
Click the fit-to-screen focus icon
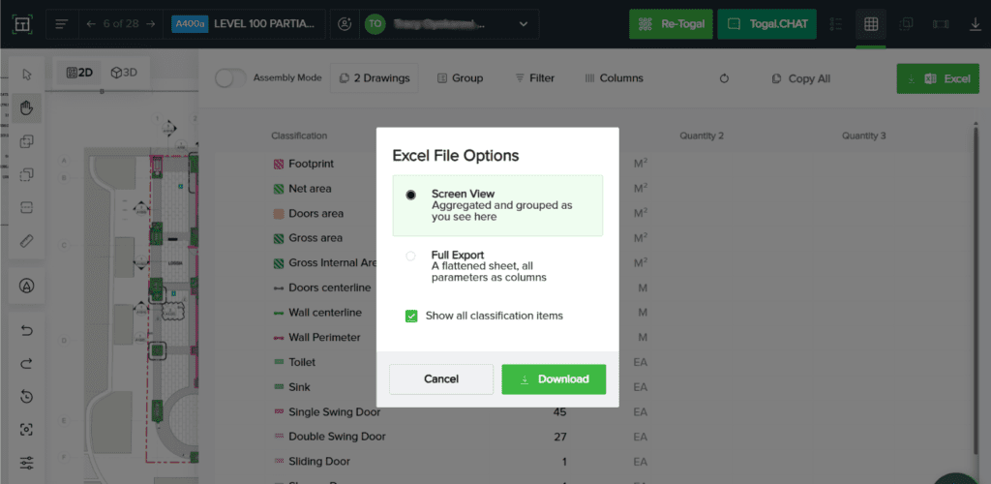[26, 430]
